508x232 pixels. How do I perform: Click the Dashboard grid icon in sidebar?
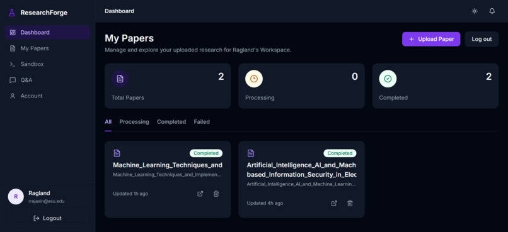click(13, 32)
